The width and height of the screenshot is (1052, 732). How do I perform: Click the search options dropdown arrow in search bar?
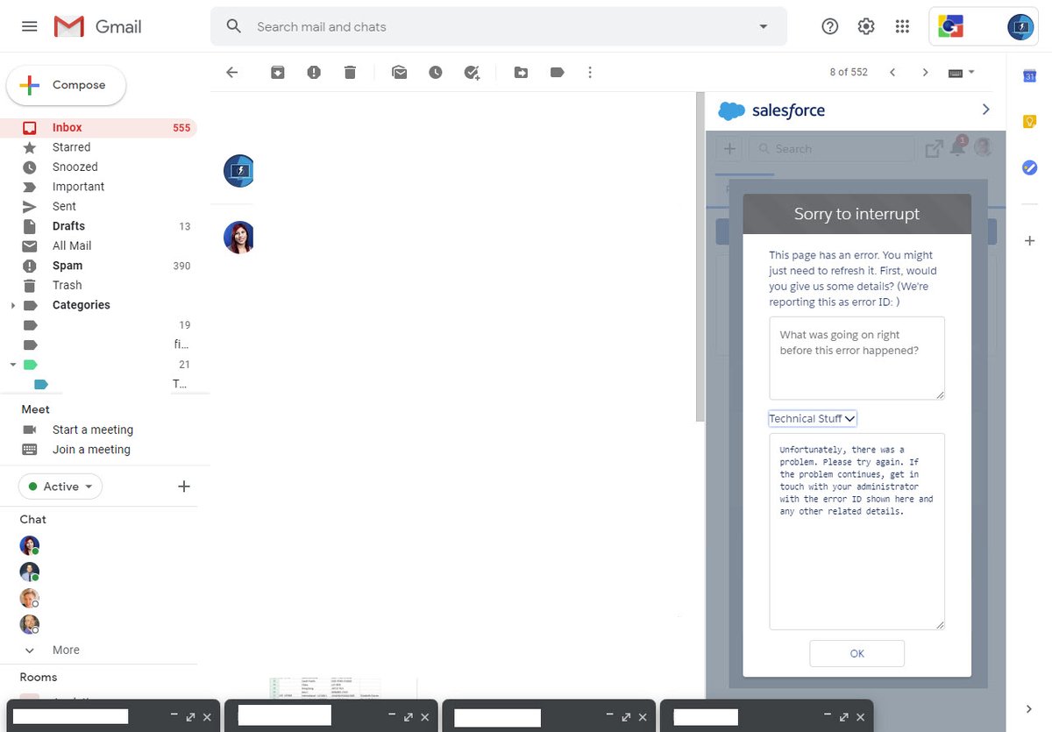[764, 26]
